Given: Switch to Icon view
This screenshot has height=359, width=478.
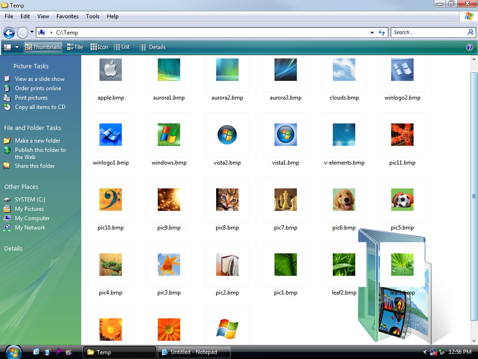Looking at the screenshot, I should click(x=99, y=47).
